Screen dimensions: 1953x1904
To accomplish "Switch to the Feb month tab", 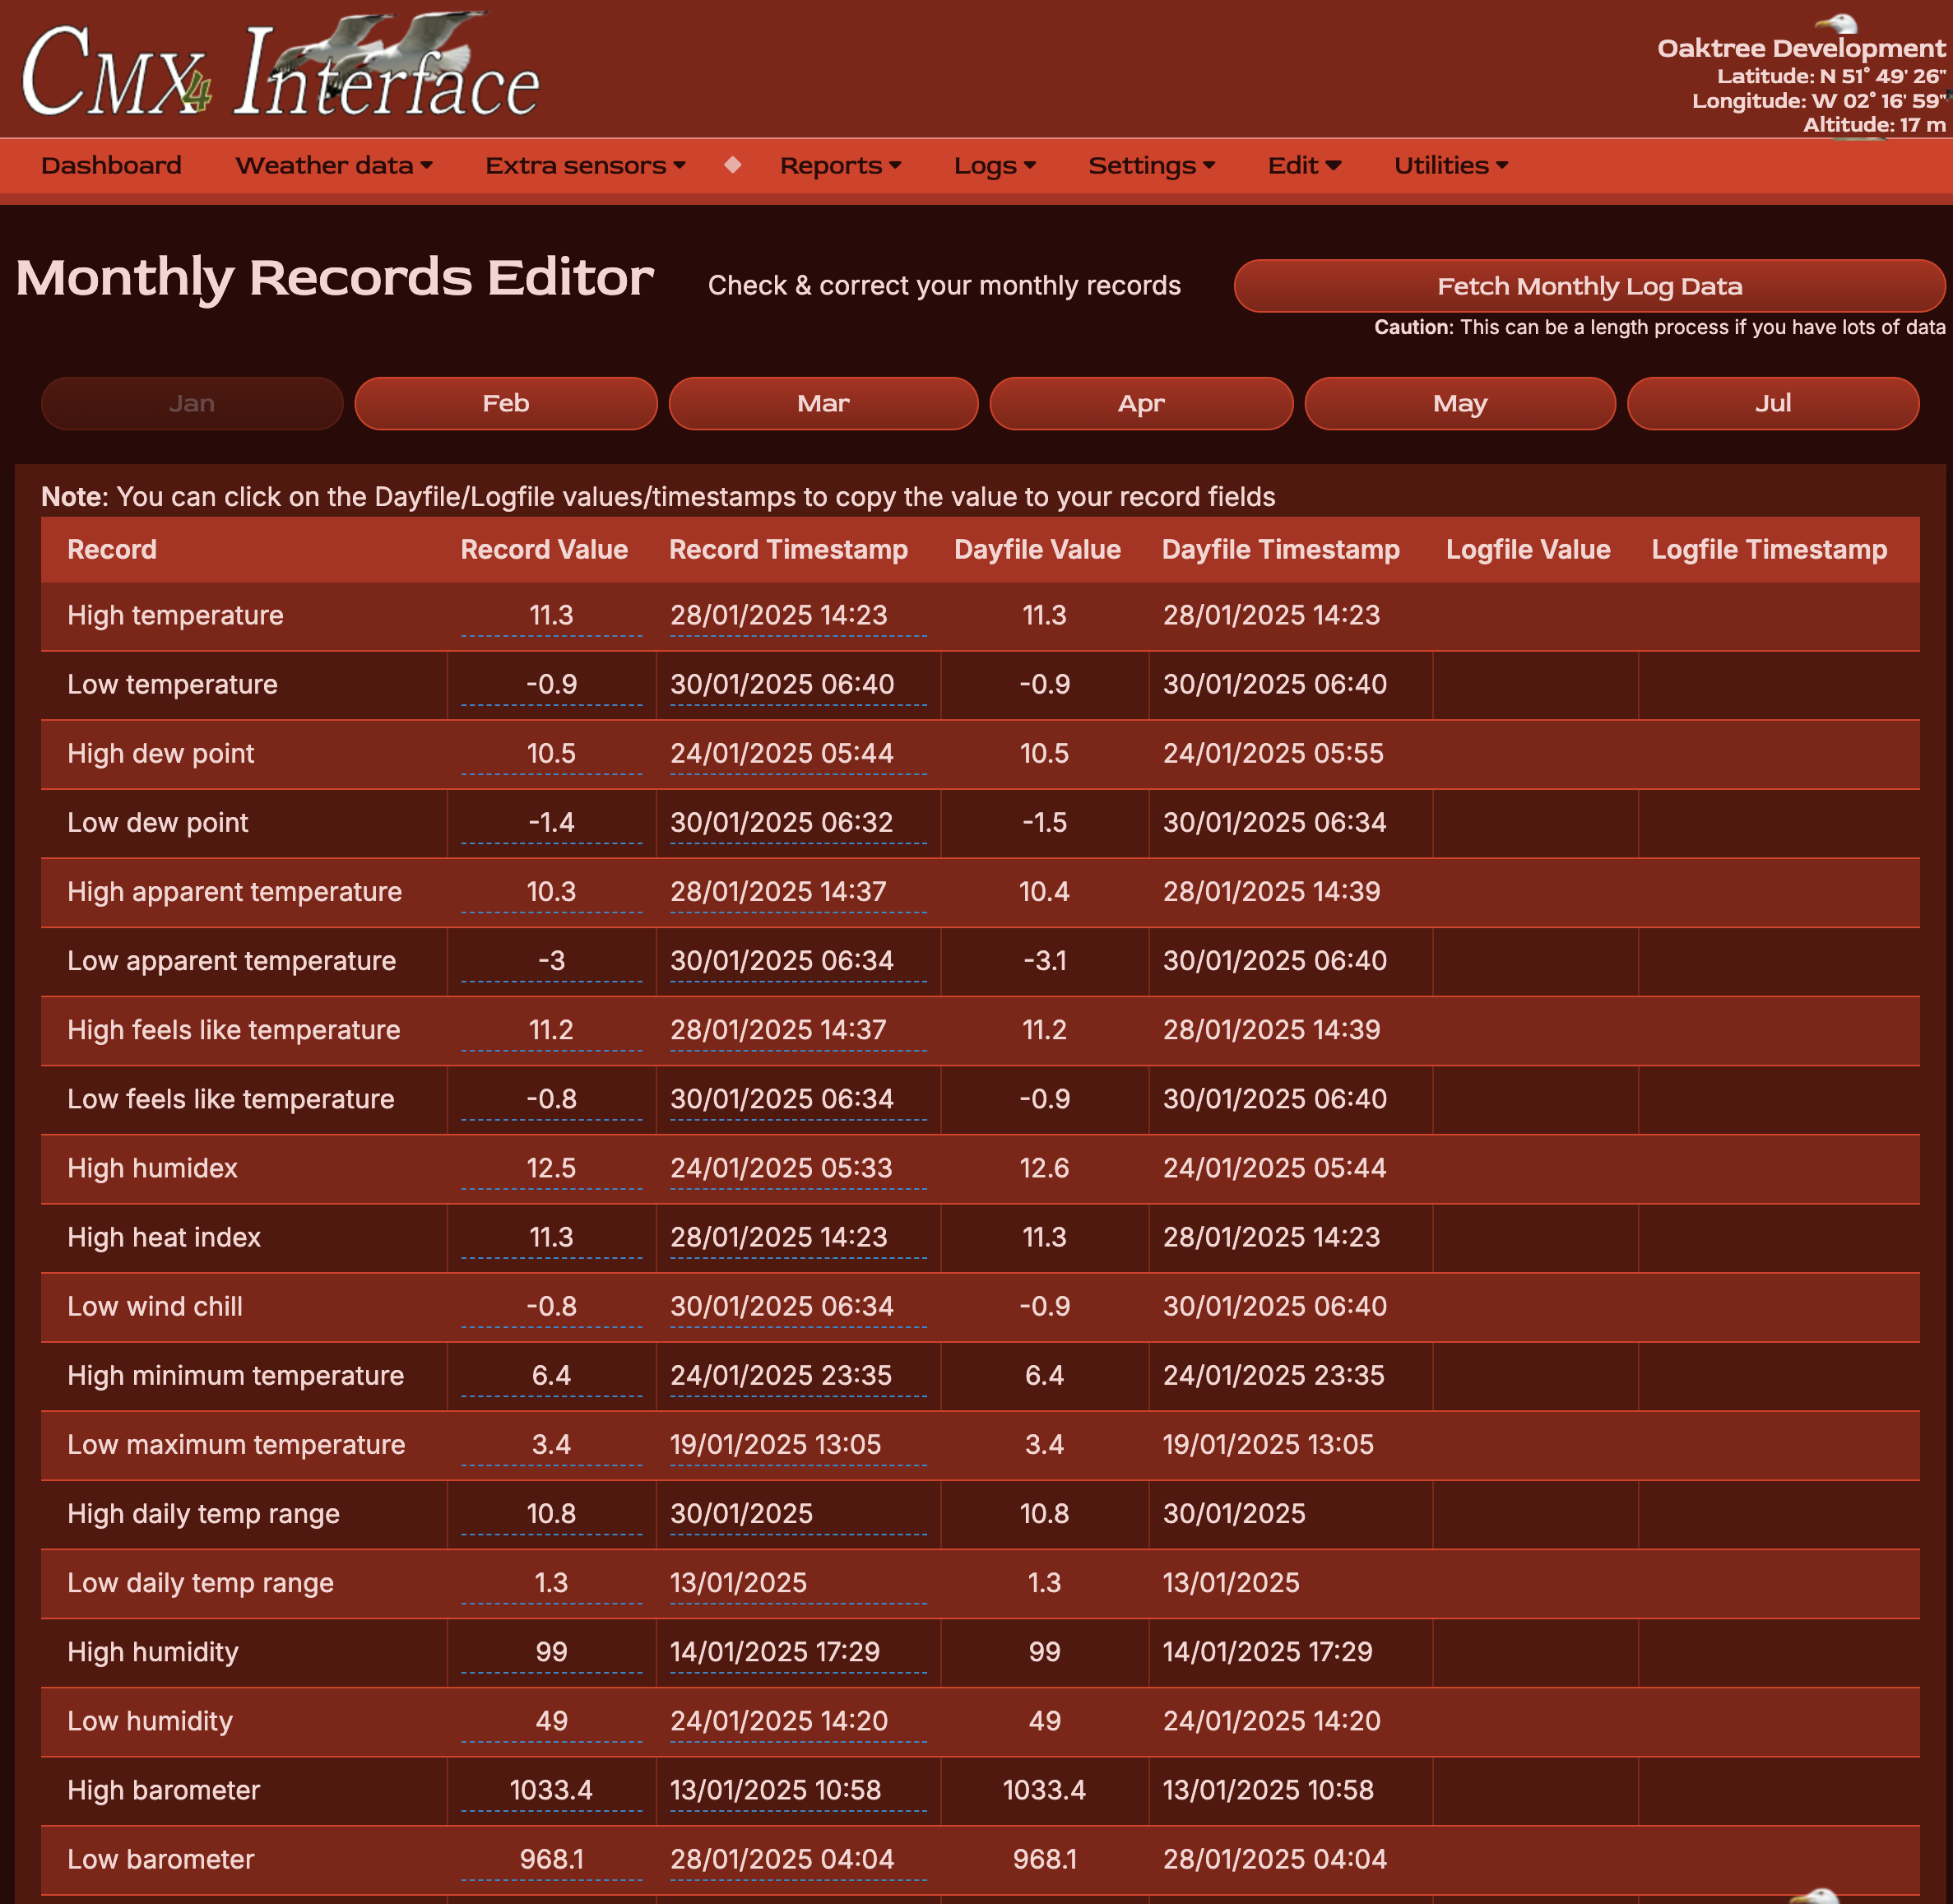I will tap(505, 404).
